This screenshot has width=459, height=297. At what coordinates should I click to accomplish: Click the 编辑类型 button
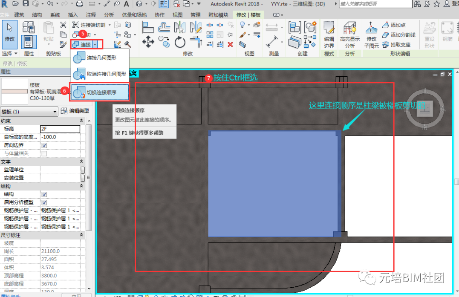coord(75,111)
